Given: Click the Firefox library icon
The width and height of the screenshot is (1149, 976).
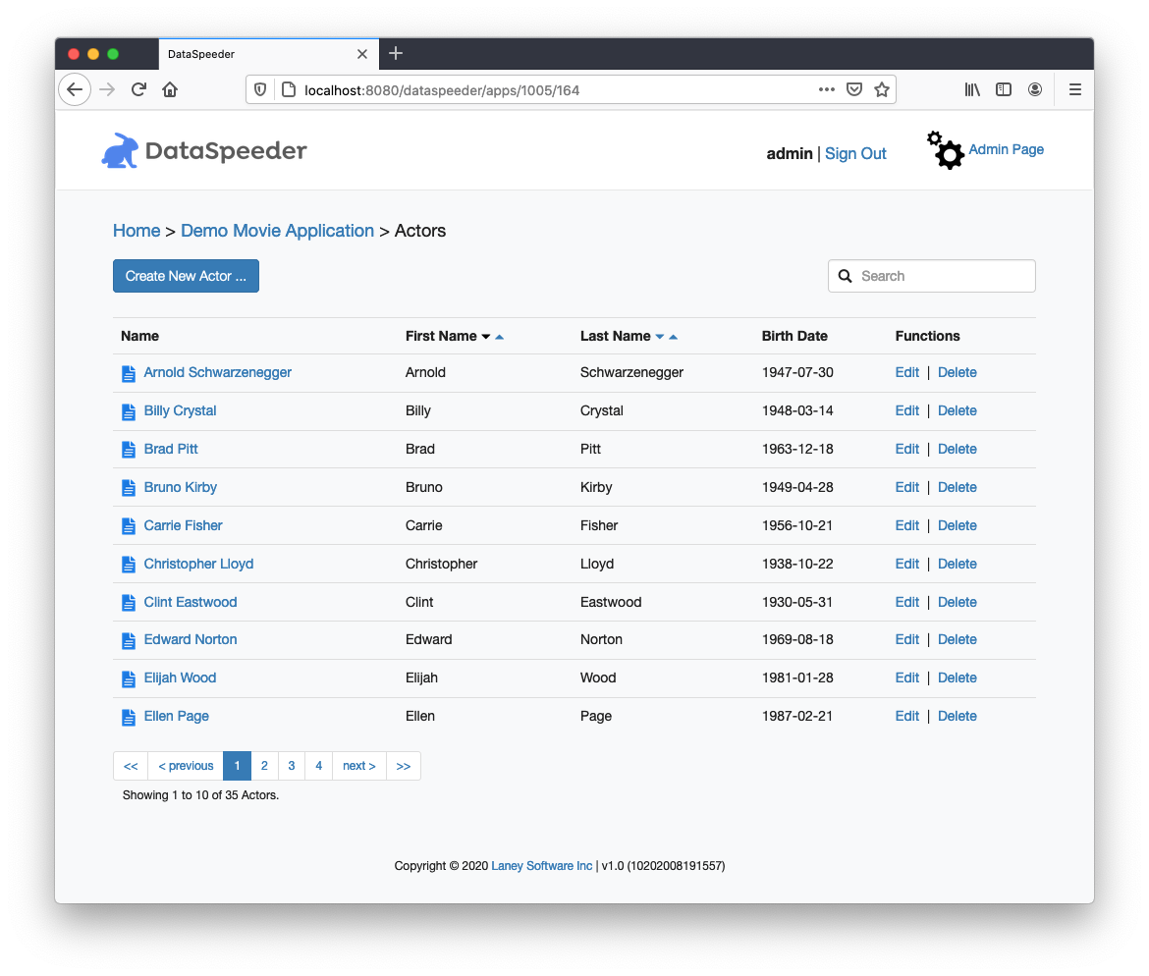Looking at the screenshot, I should [x=972, y=89].
